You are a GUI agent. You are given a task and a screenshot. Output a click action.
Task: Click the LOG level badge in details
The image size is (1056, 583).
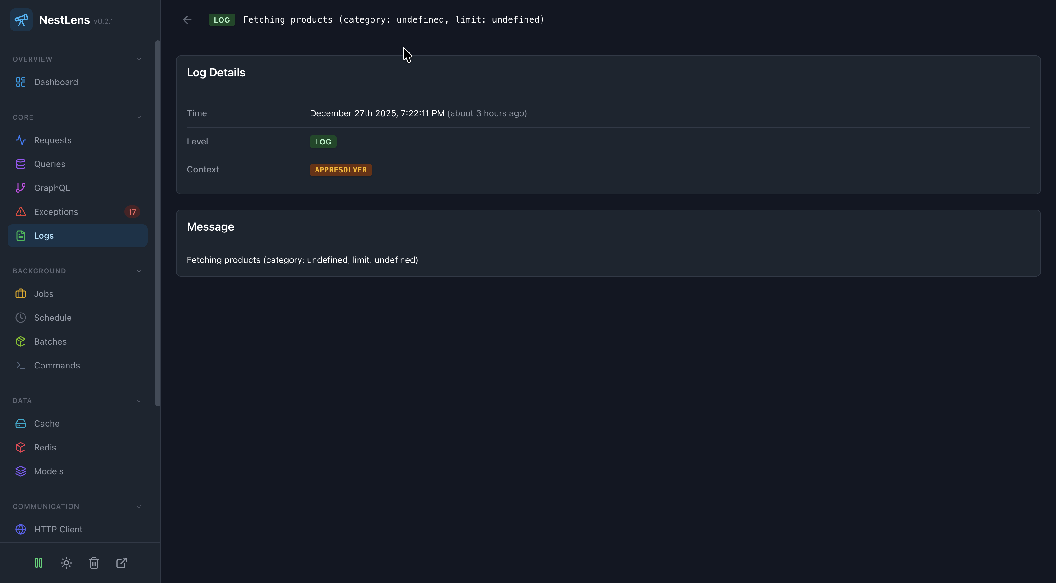323,142
